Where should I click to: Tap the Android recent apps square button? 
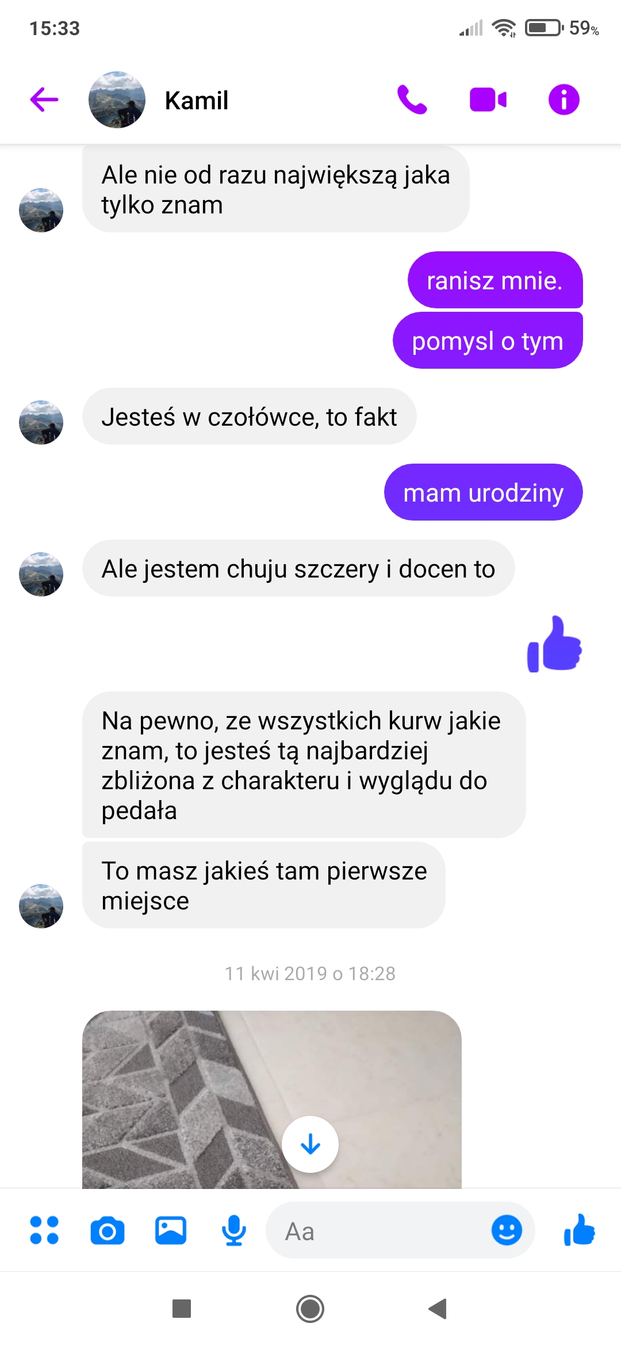pos(182,1309)
